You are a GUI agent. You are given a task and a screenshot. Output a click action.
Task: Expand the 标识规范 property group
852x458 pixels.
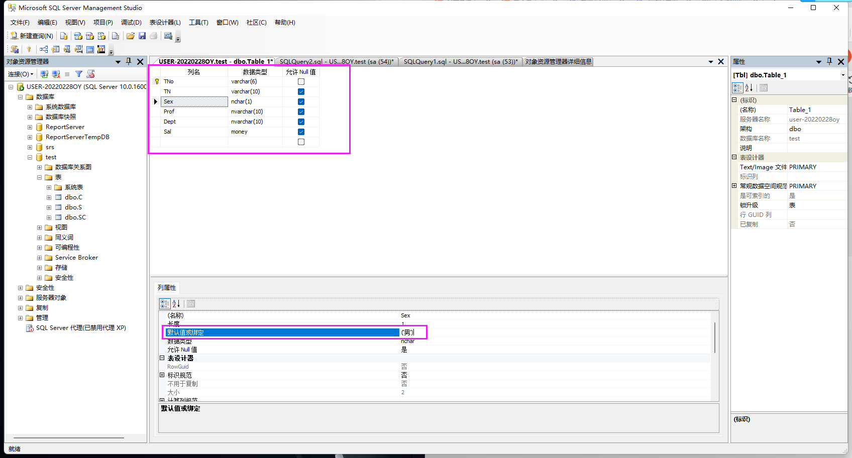pyautogui.click(x=162, y=375)
